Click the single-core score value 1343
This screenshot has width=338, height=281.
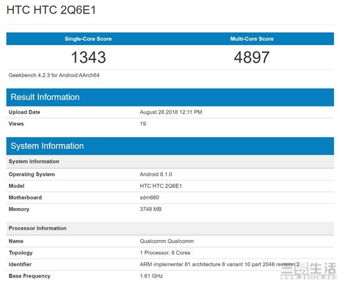tap(88, 57)
